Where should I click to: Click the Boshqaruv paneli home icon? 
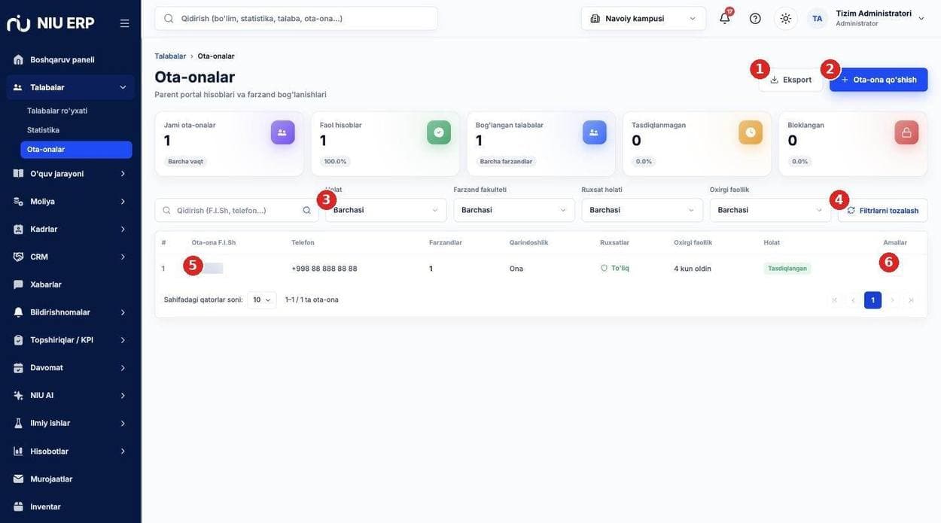coord(18,59)
